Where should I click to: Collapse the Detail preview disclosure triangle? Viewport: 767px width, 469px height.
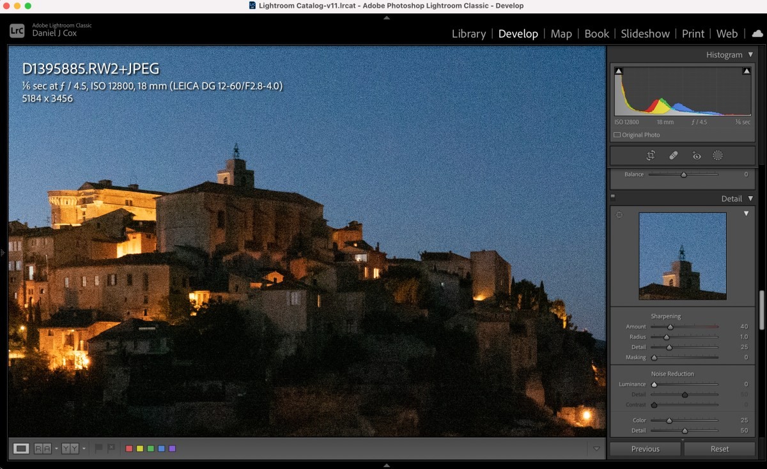coord(746,214)
